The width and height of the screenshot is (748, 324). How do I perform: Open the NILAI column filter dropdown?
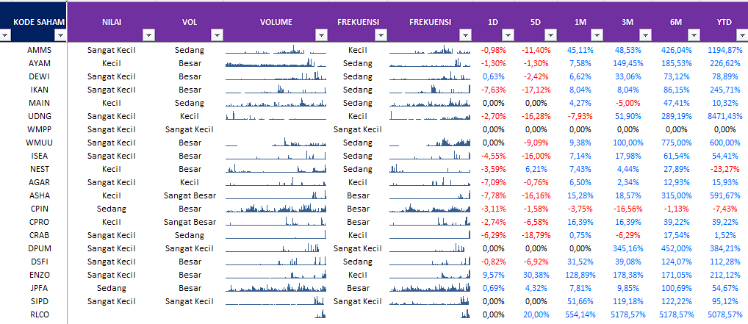(148, 35)
